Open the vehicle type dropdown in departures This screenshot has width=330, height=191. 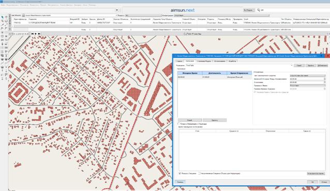click(307, 76)
